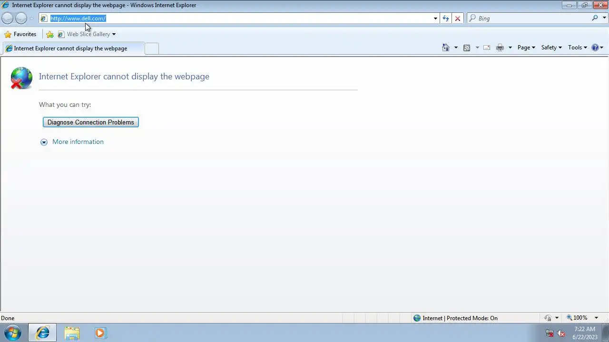
Task: Click Add to Favorites Bar star icon
Action: pyautogui.click(x=50, y=34)
